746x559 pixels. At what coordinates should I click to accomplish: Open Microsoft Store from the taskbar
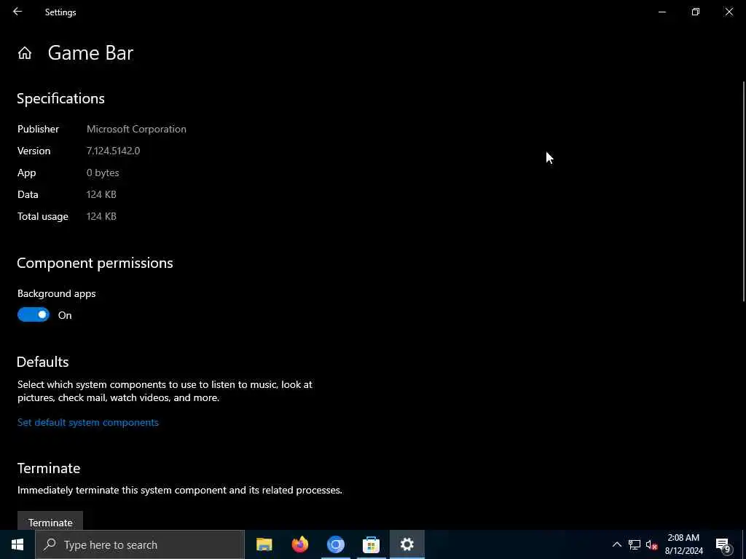pos(371,544)
